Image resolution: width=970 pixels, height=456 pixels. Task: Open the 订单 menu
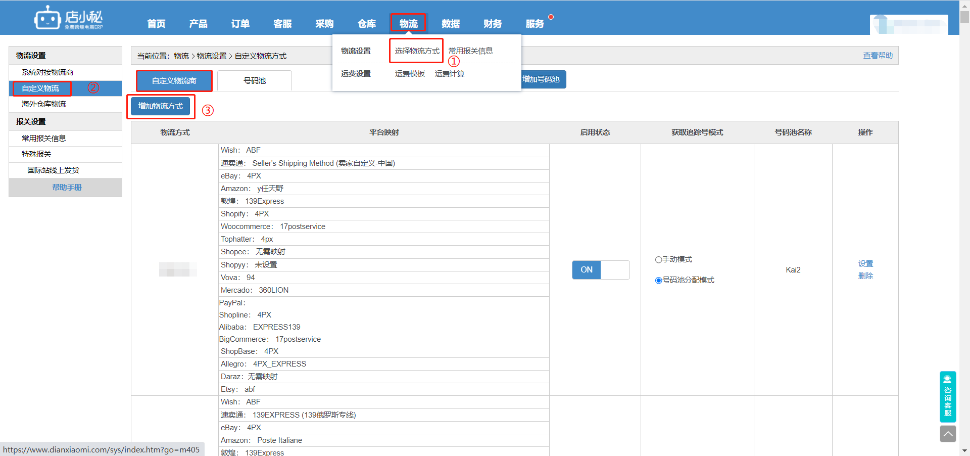(x=240, y=24)
